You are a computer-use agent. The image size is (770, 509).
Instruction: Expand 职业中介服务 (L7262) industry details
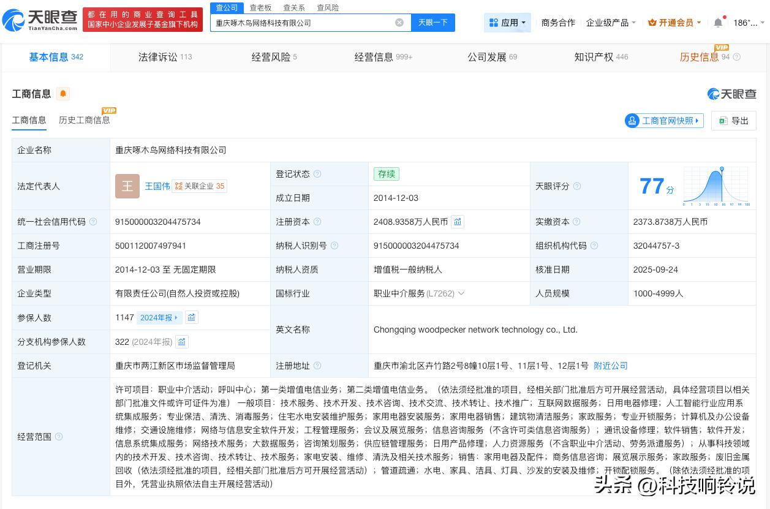pyautogui.click(x=461, y=293)
